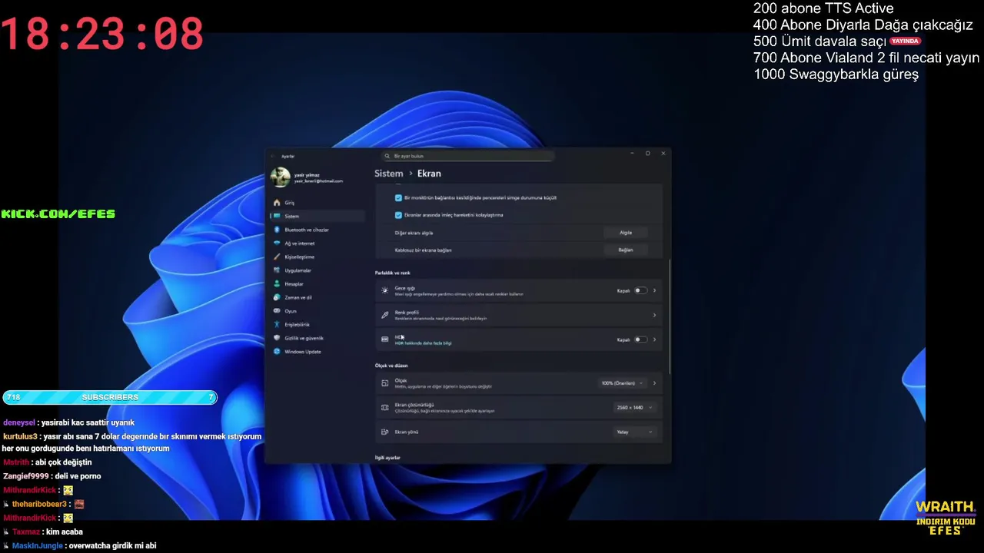Image resolution: width=984 pixels, height=553 pixels.
Task: Click the YAYINDA live badge
Action: tap(905, 41)
